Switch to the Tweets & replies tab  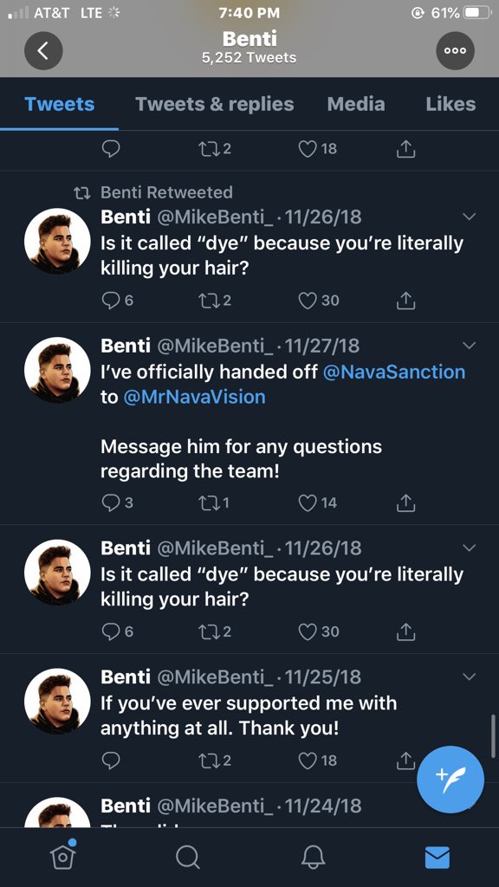tap(215, 104)
